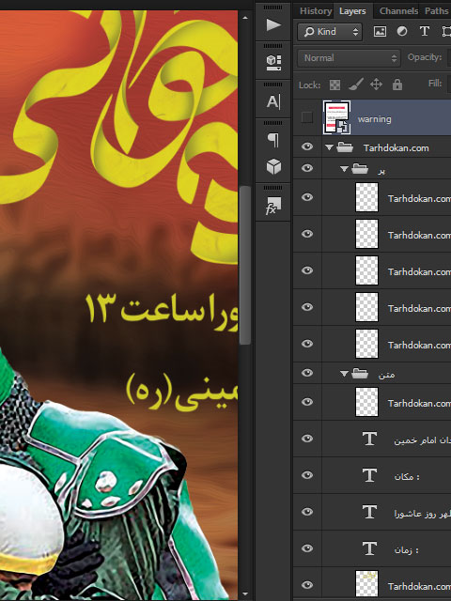Open the cube-with-swatches panel icon below Actions
This screenshot has height=601, width=451.
click(x=273, y=63)
